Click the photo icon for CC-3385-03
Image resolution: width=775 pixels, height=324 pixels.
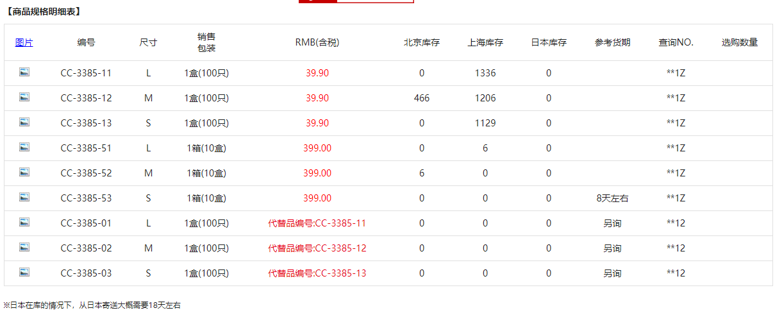24,273
